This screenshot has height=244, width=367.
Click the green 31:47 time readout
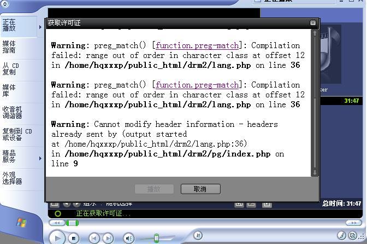pyautogui.click(x=352, y=101)
